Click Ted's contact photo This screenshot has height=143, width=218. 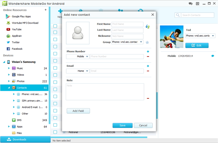click(x=172, y=37)
